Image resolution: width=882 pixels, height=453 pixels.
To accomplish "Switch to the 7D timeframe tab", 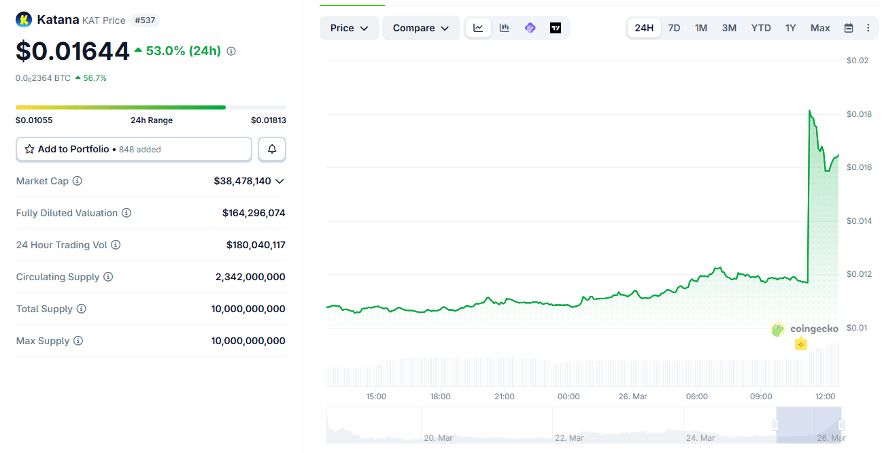I will (x=674, y=28).
